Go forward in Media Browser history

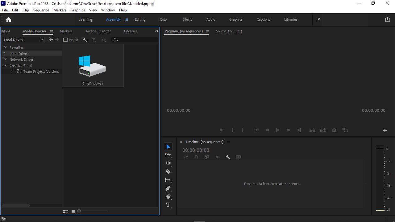[x=57, y=40]
